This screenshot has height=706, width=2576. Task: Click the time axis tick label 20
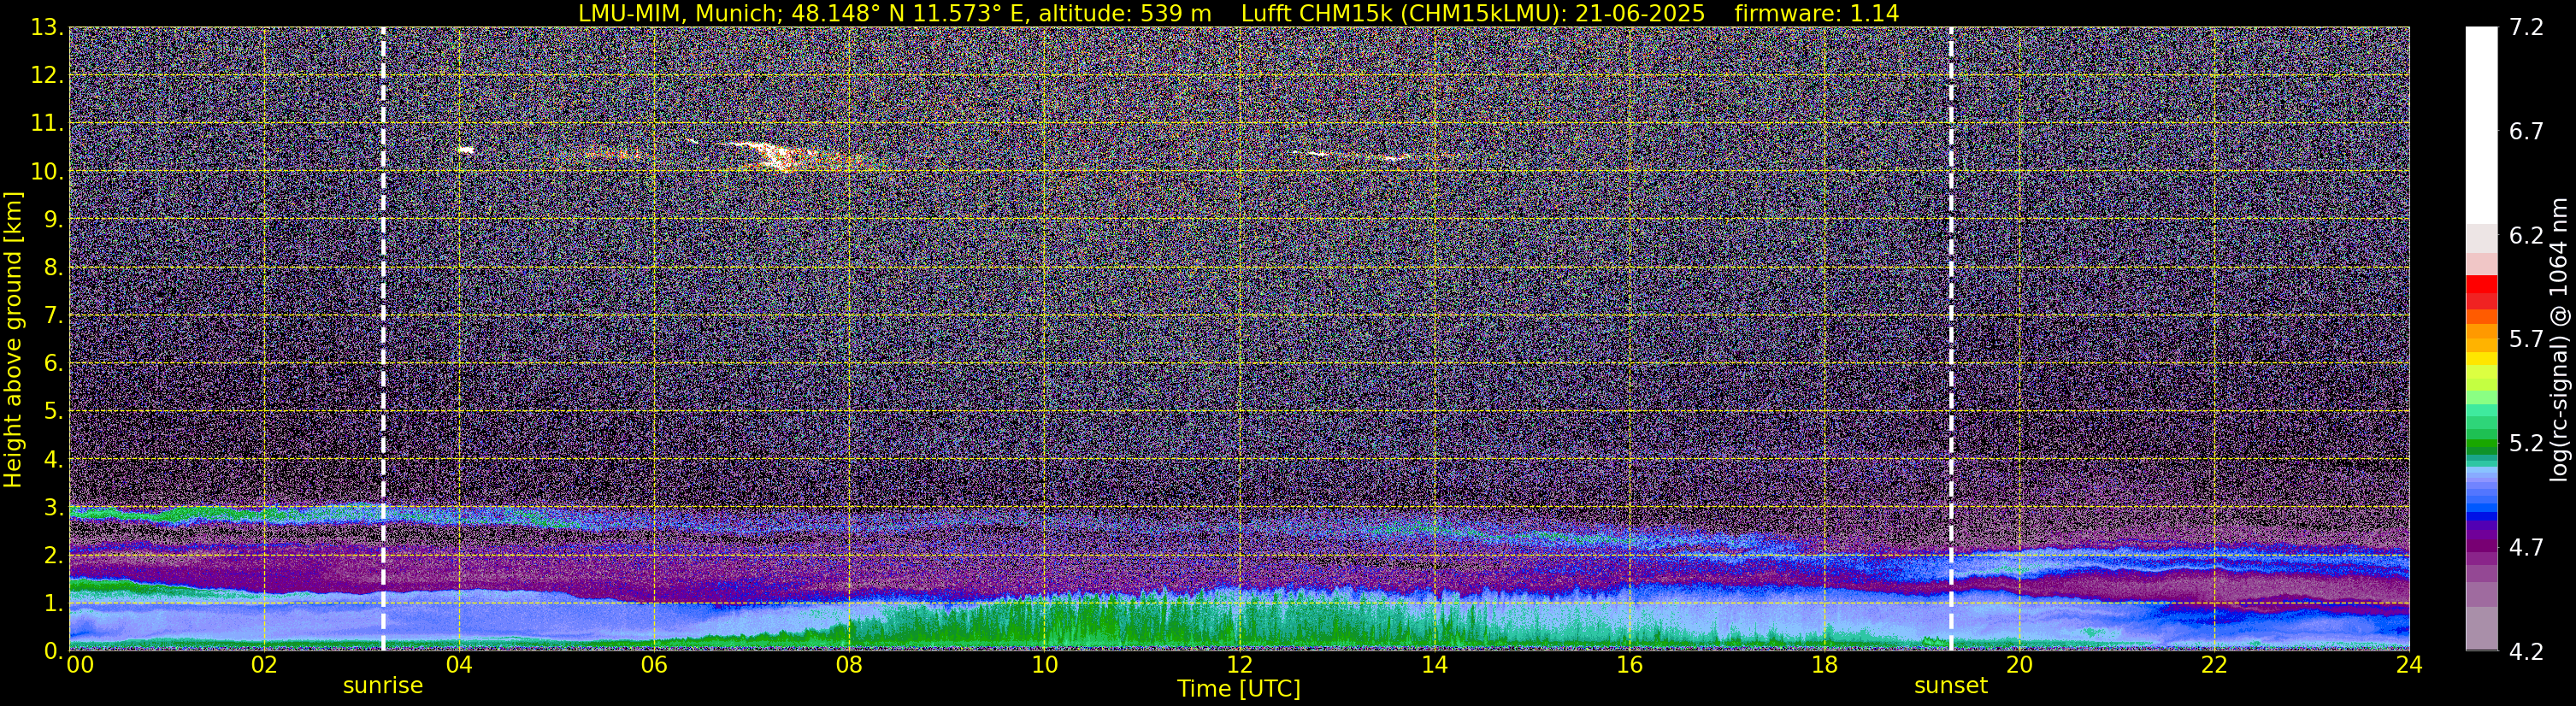tap(2019, 665)
